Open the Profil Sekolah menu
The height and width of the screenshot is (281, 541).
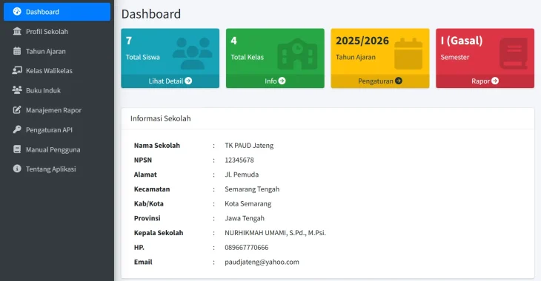click(x=57, y=31)
